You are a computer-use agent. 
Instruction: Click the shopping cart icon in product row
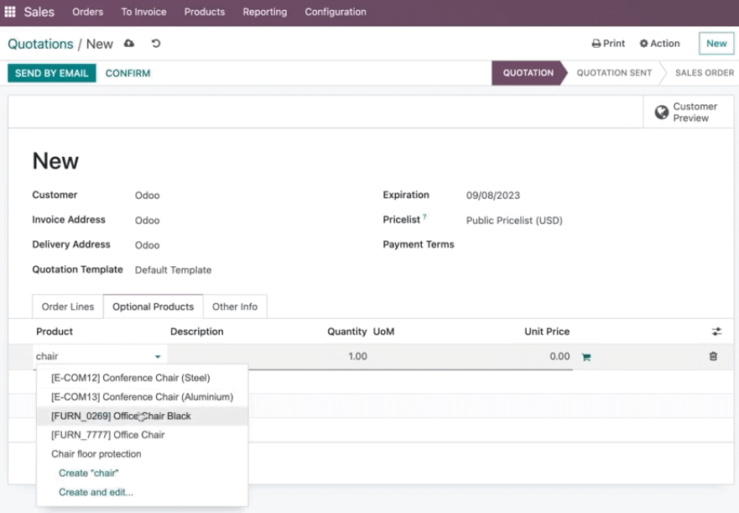click(586, 357)
